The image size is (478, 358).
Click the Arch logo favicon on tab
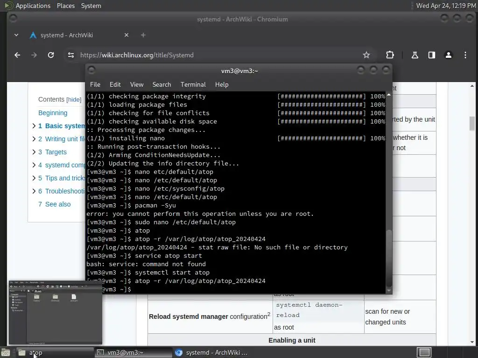tap(33, 35)
